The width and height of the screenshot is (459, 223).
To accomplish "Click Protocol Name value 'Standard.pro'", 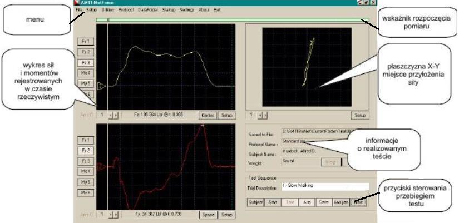I will (294, 141).
